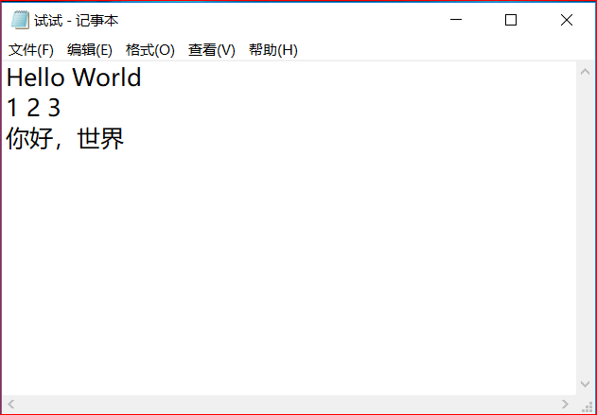Viewport: 597px width, 415px height.
Task: Open the 查看(V) menu
Action: point(212,50)
